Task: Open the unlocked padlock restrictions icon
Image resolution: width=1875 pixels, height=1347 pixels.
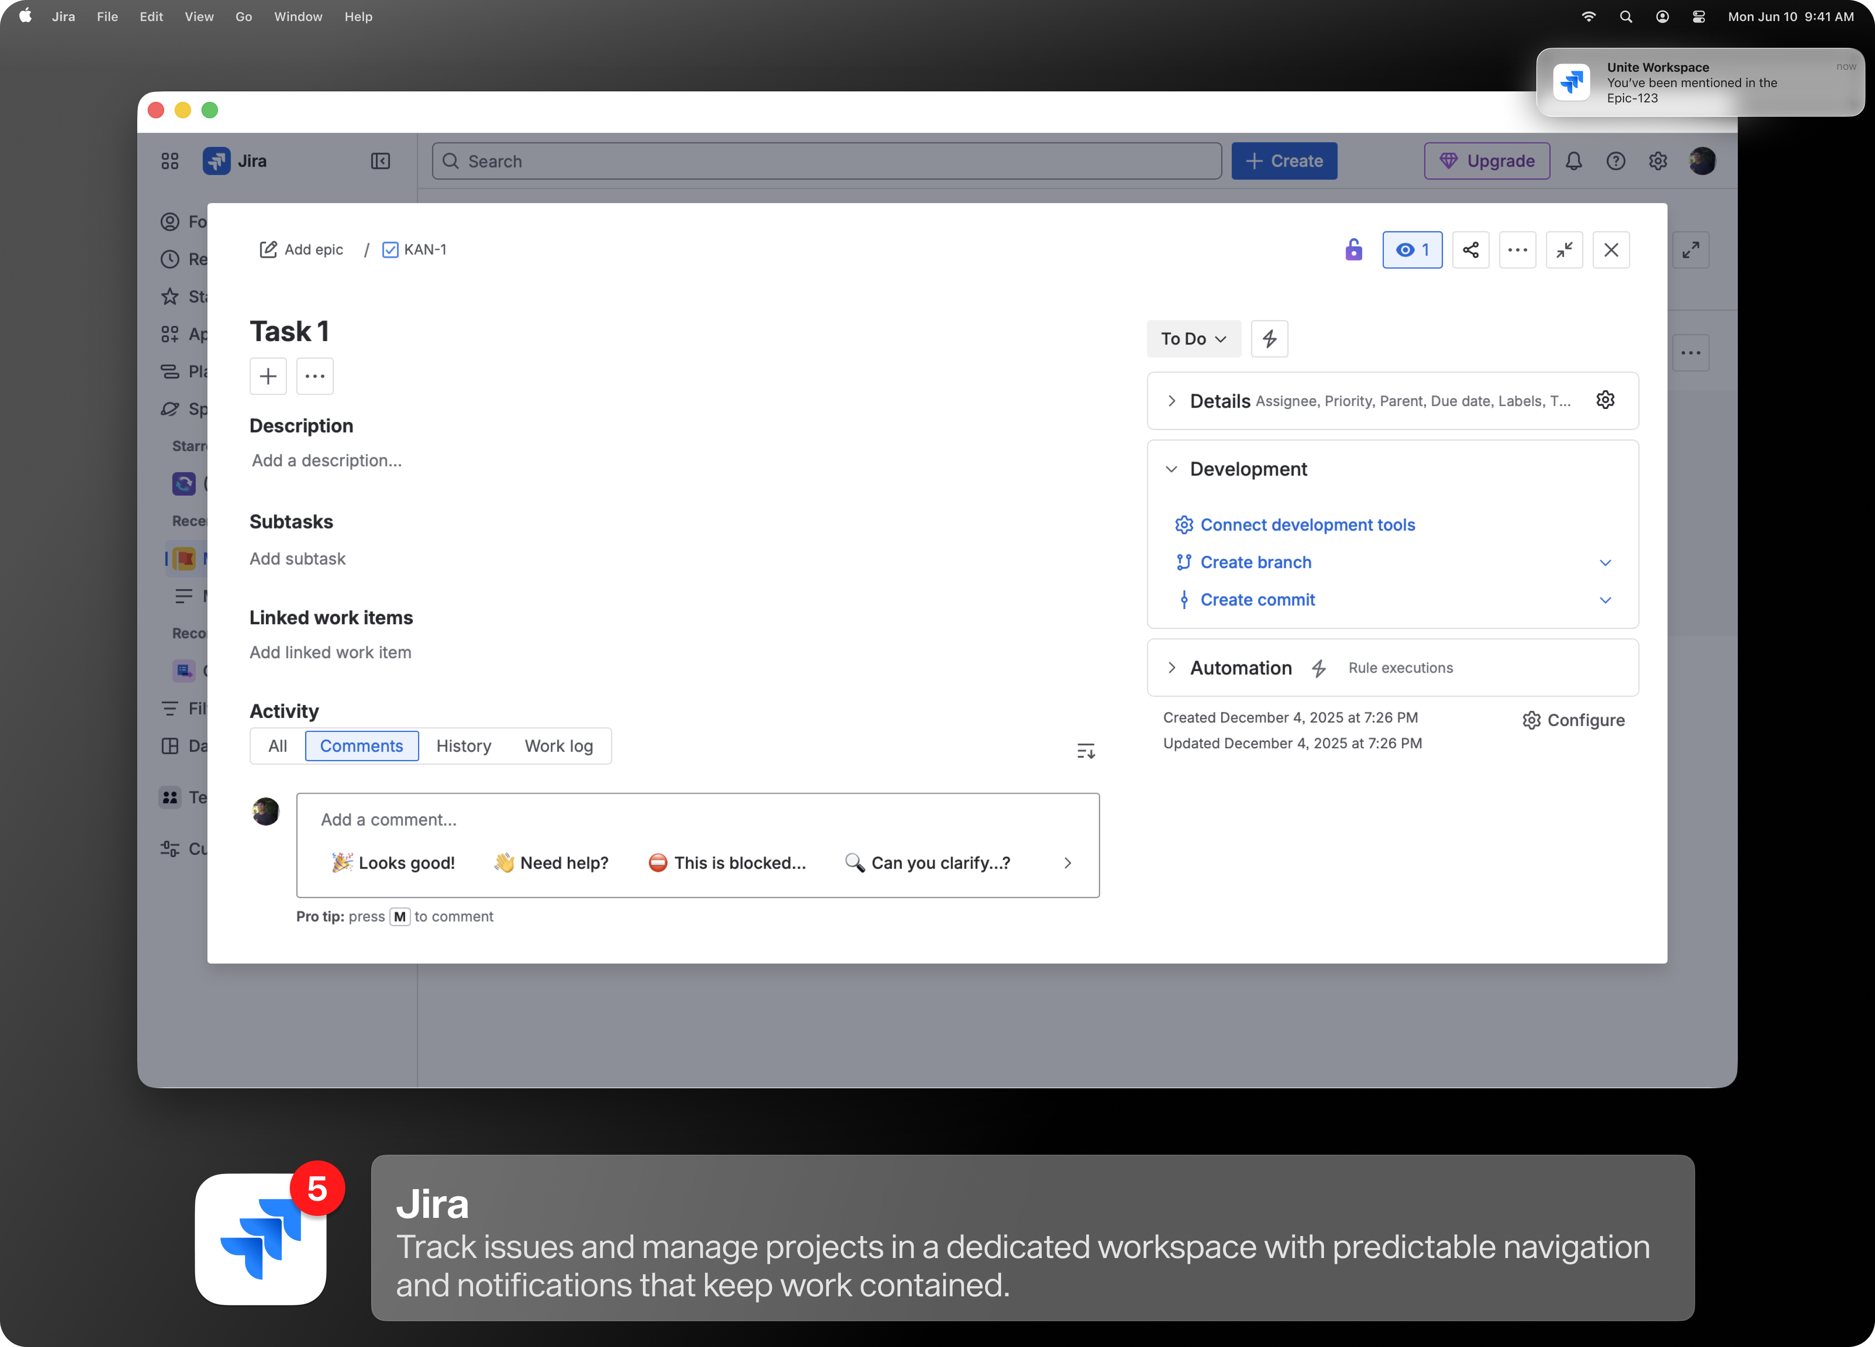Action: pyautogui.click(x=1353, y=250)
